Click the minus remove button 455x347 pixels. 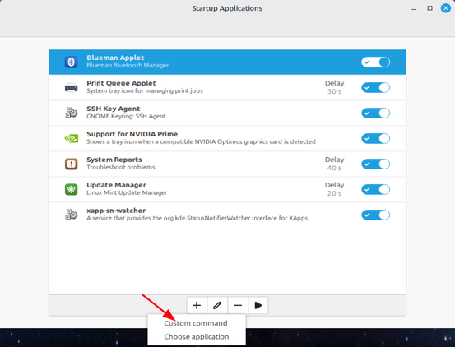pyautogui.click(x=238, y=305)
